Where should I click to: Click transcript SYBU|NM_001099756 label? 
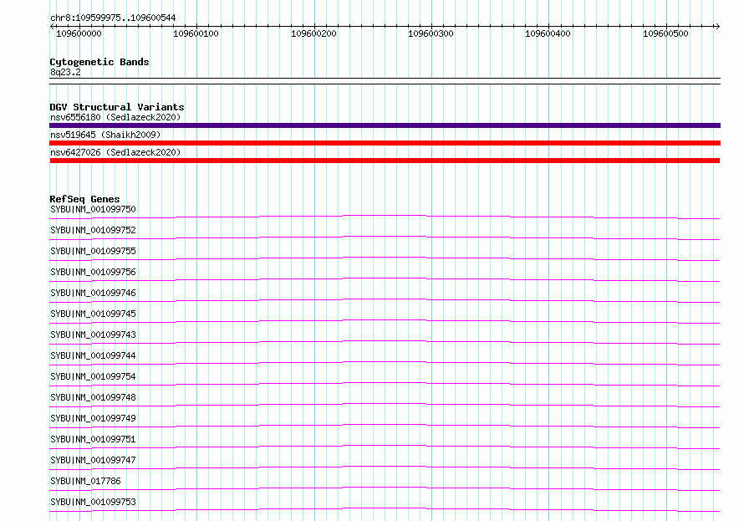click(x=93, y=272)
